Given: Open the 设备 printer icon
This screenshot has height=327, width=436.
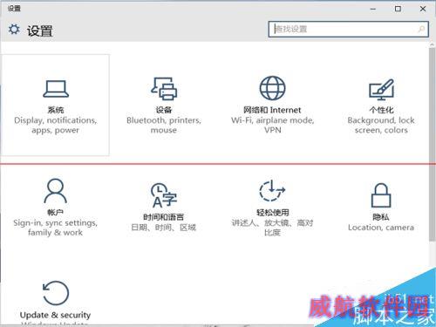Looking at the screenshot, I should [164, 88].
